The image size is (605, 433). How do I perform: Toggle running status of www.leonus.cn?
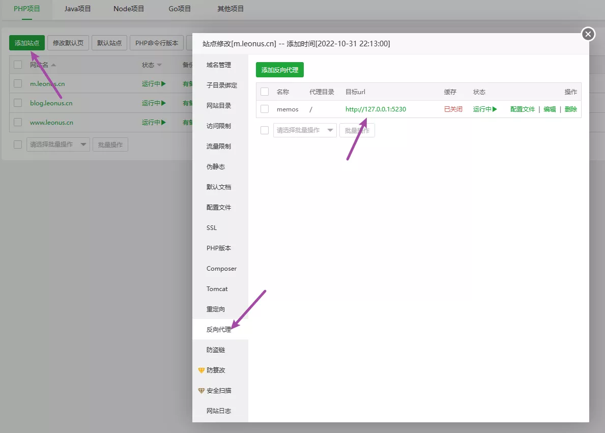[154, 123]
